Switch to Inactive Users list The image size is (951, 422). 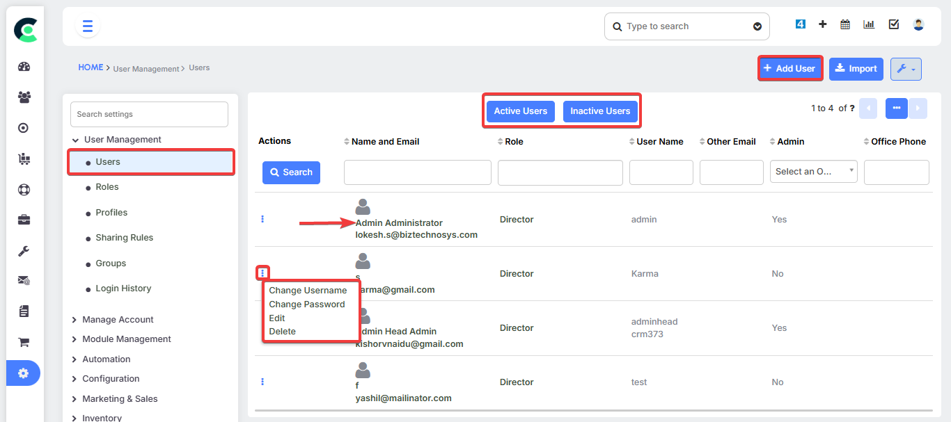(599, 111)
